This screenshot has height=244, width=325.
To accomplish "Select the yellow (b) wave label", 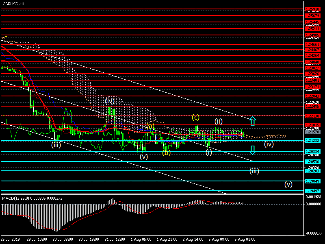I will (x=166, y=153).
